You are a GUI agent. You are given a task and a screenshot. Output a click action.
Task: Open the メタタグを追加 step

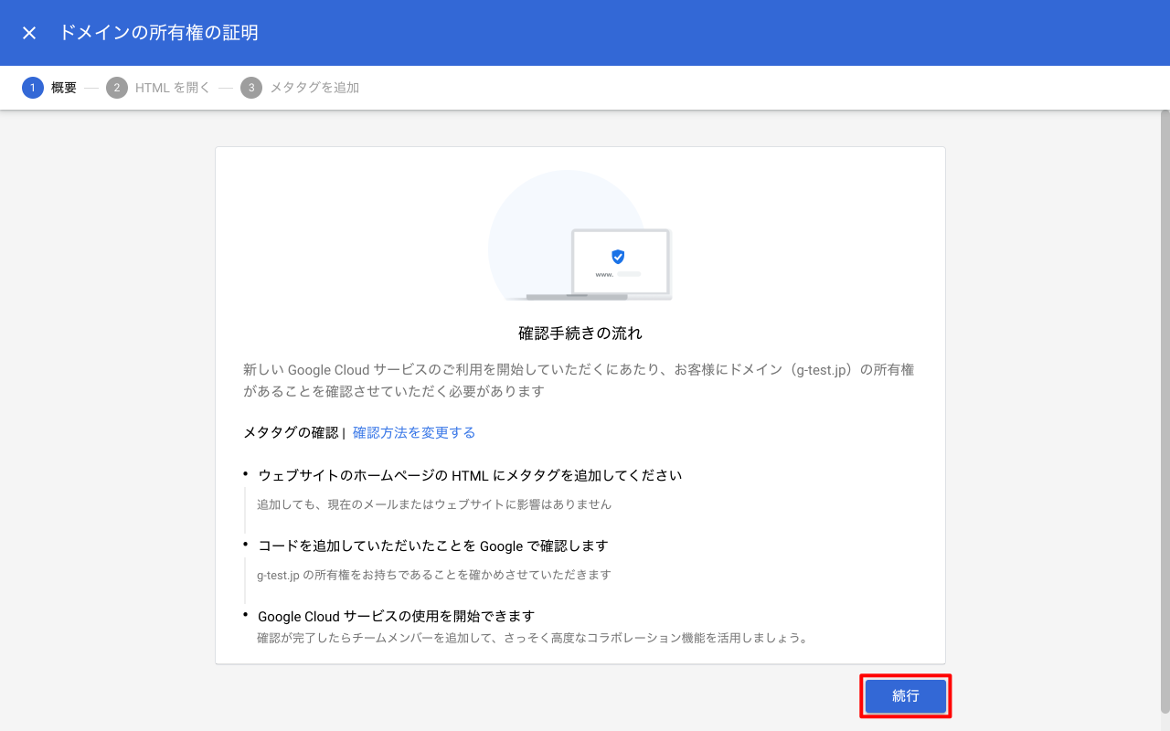pos(314,88)
